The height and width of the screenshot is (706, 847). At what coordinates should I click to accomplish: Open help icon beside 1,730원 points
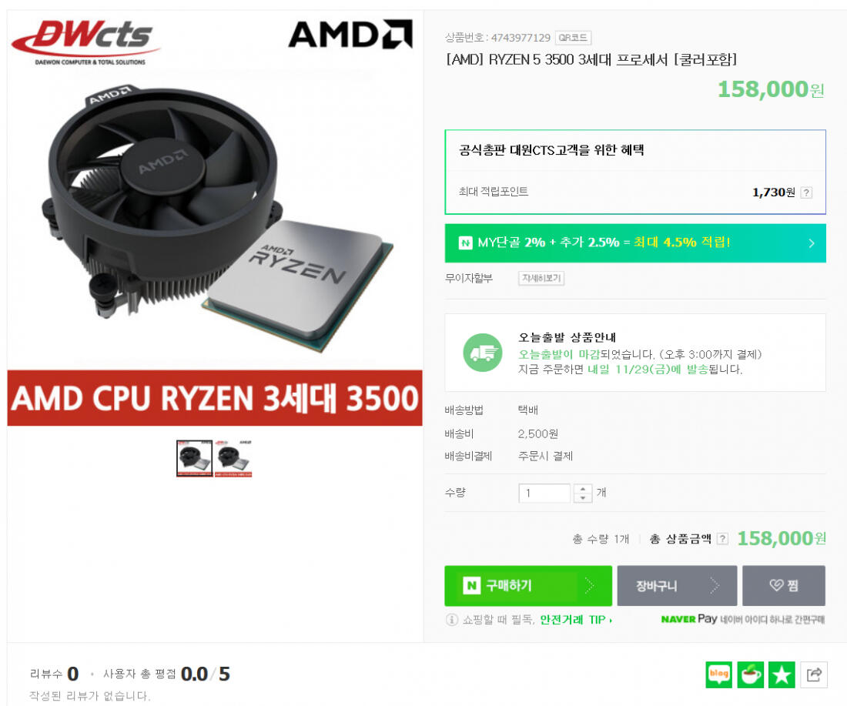coord(806,192)
